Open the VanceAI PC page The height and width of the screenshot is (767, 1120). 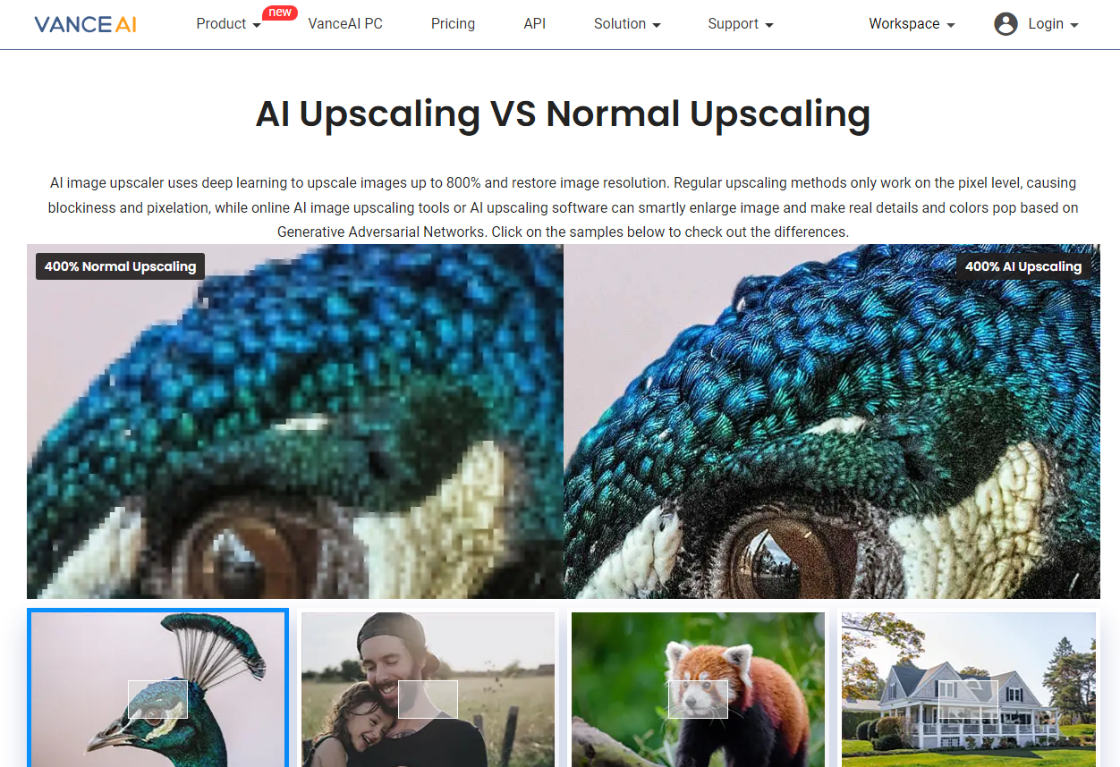[345, 24]
